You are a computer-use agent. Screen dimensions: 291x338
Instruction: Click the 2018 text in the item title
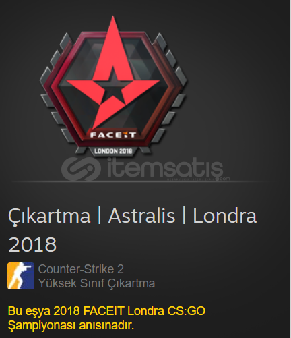pyautogui.click(x=32, y=244)
